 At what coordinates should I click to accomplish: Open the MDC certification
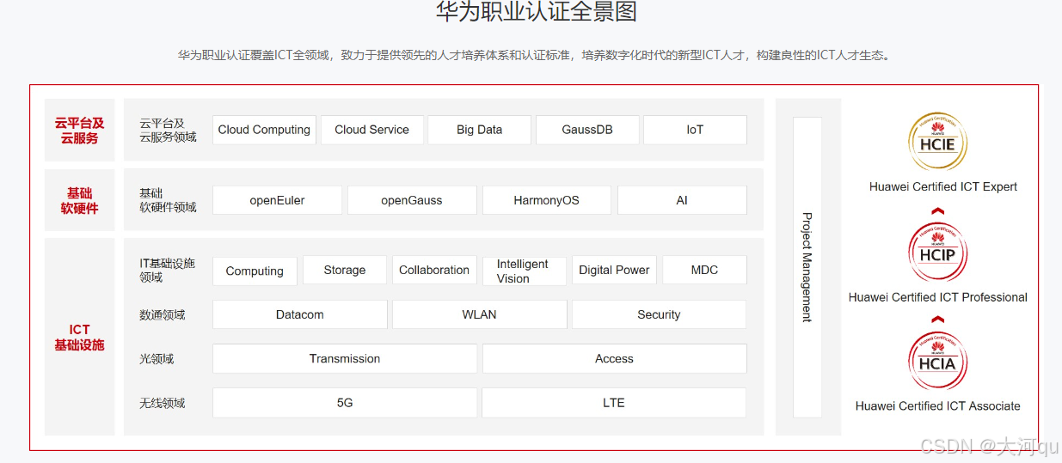704,271
